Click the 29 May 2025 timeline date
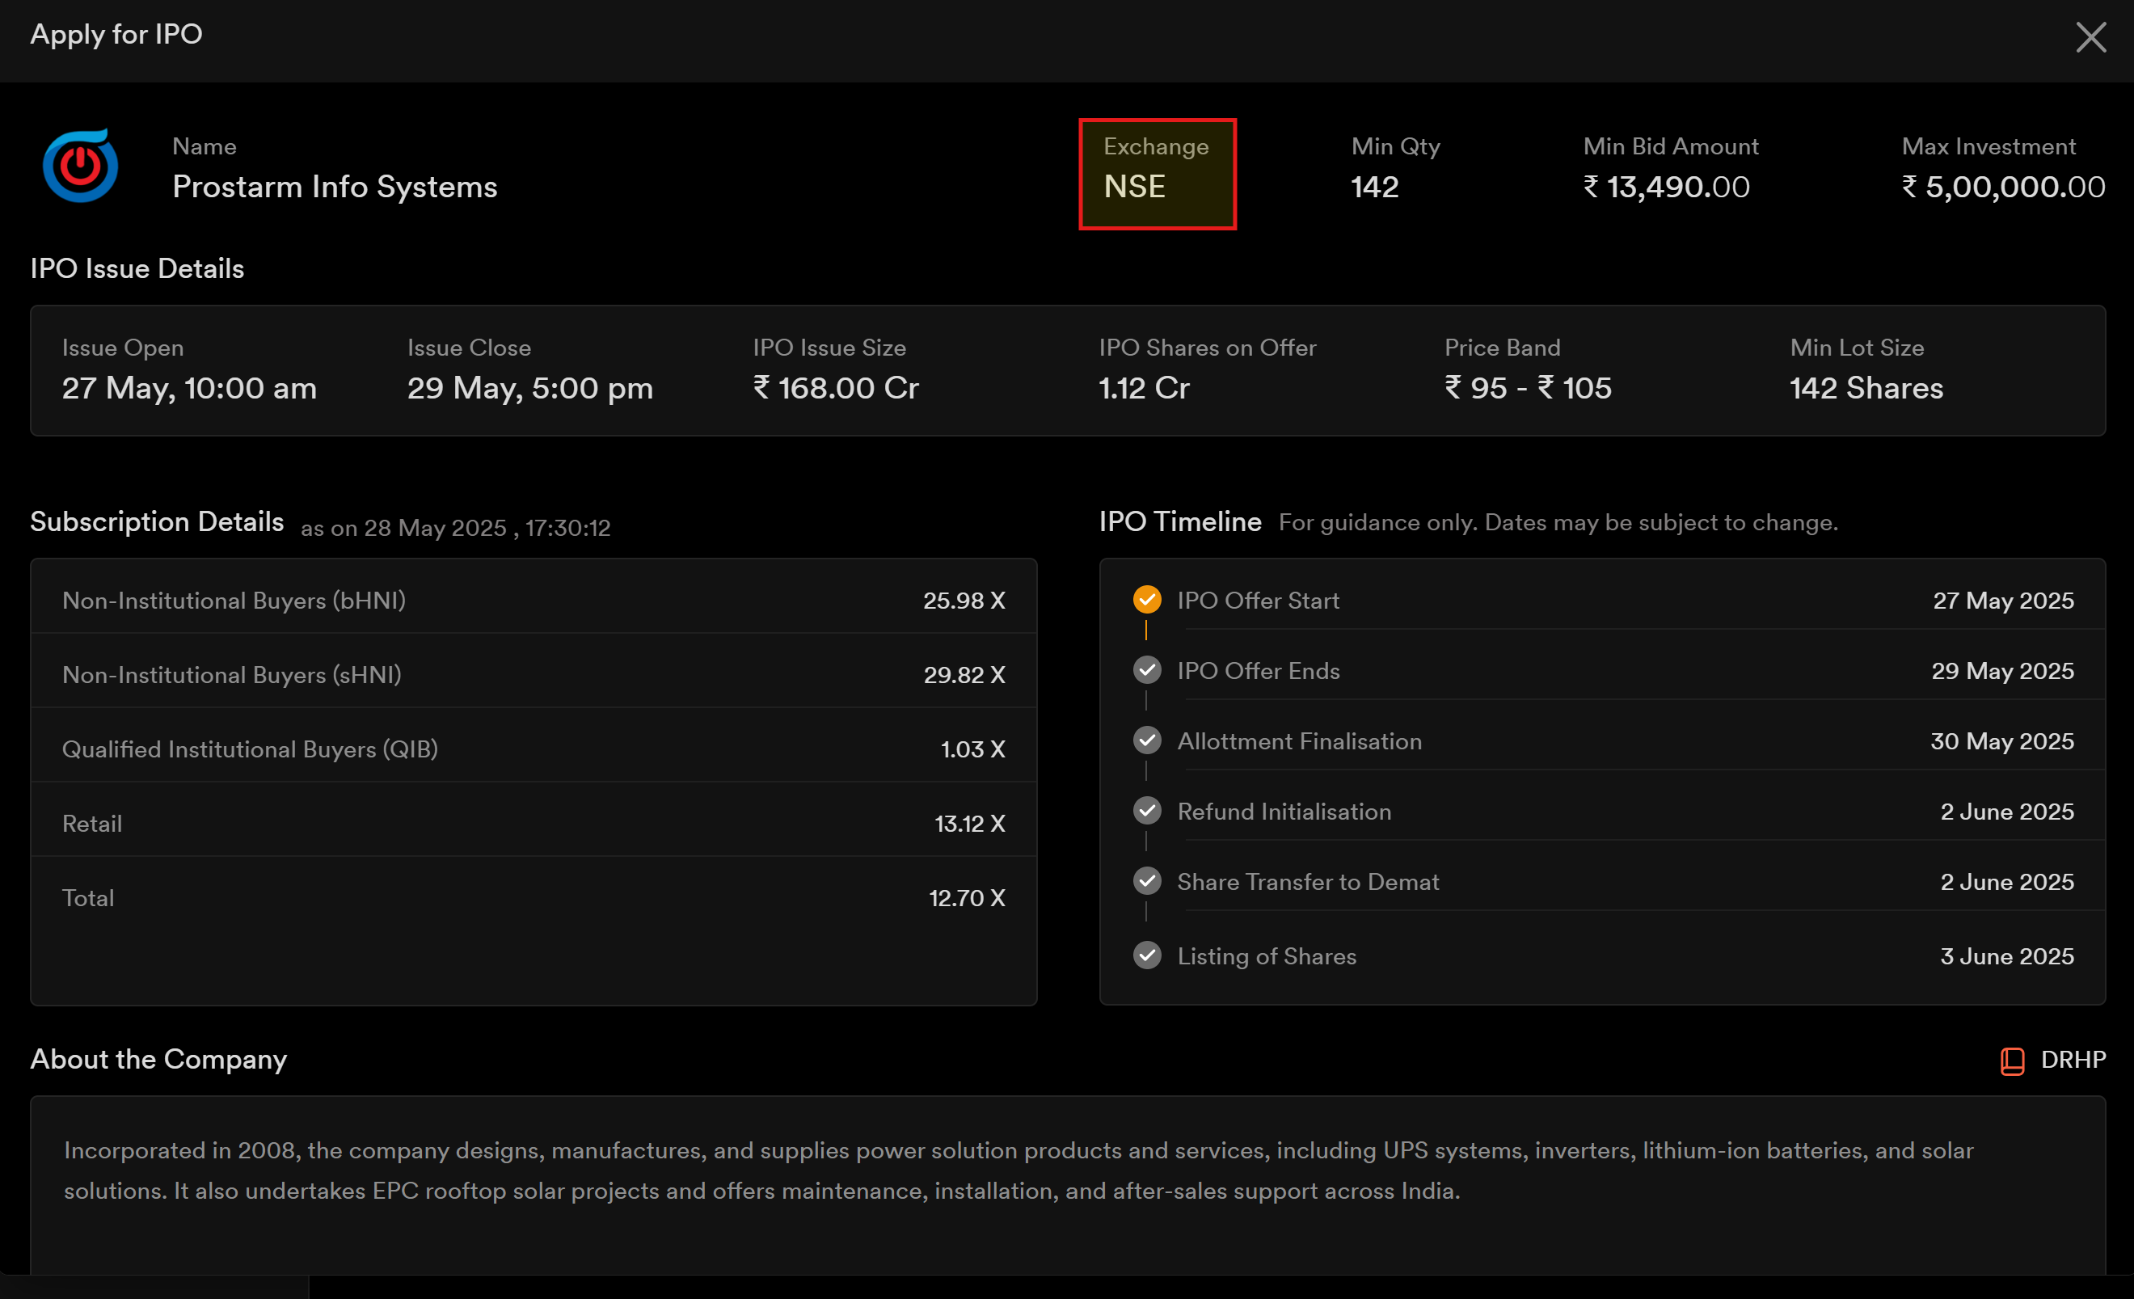The width and height of the screenshot is (2134, 1299). tap(2002, 670)
